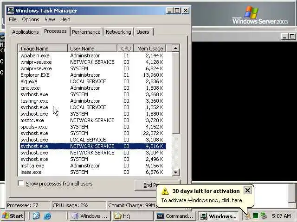
Task: Select the msdtc.exe process
Action: tap(93, 120)
